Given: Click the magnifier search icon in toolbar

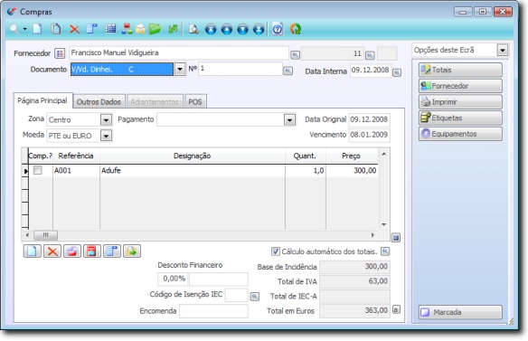Looking at the screenshot, I should 14,29.
